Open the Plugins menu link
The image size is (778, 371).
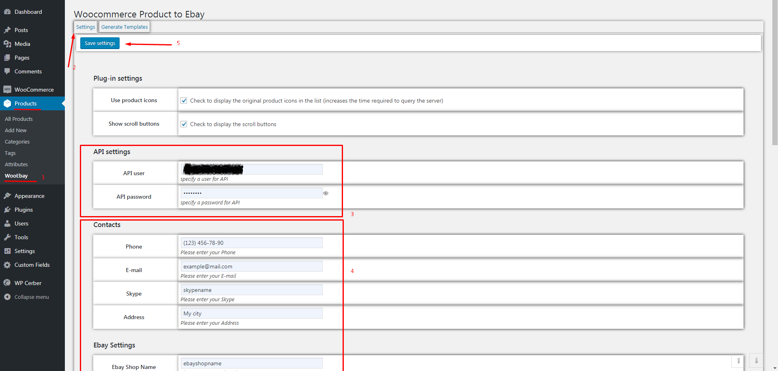[x=24, y=210]
